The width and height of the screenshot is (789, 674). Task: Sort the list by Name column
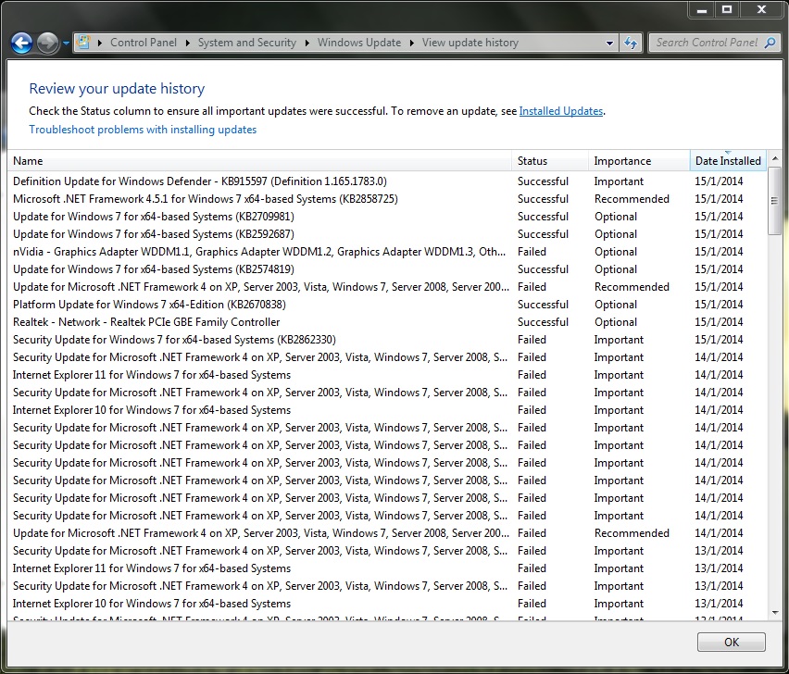(259, 161)
